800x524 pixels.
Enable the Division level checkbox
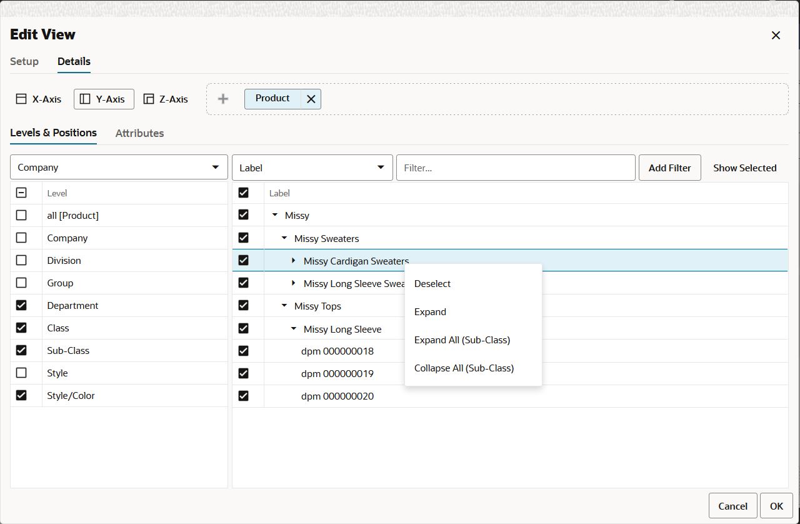pyautogui.click(x=21, y=260)
